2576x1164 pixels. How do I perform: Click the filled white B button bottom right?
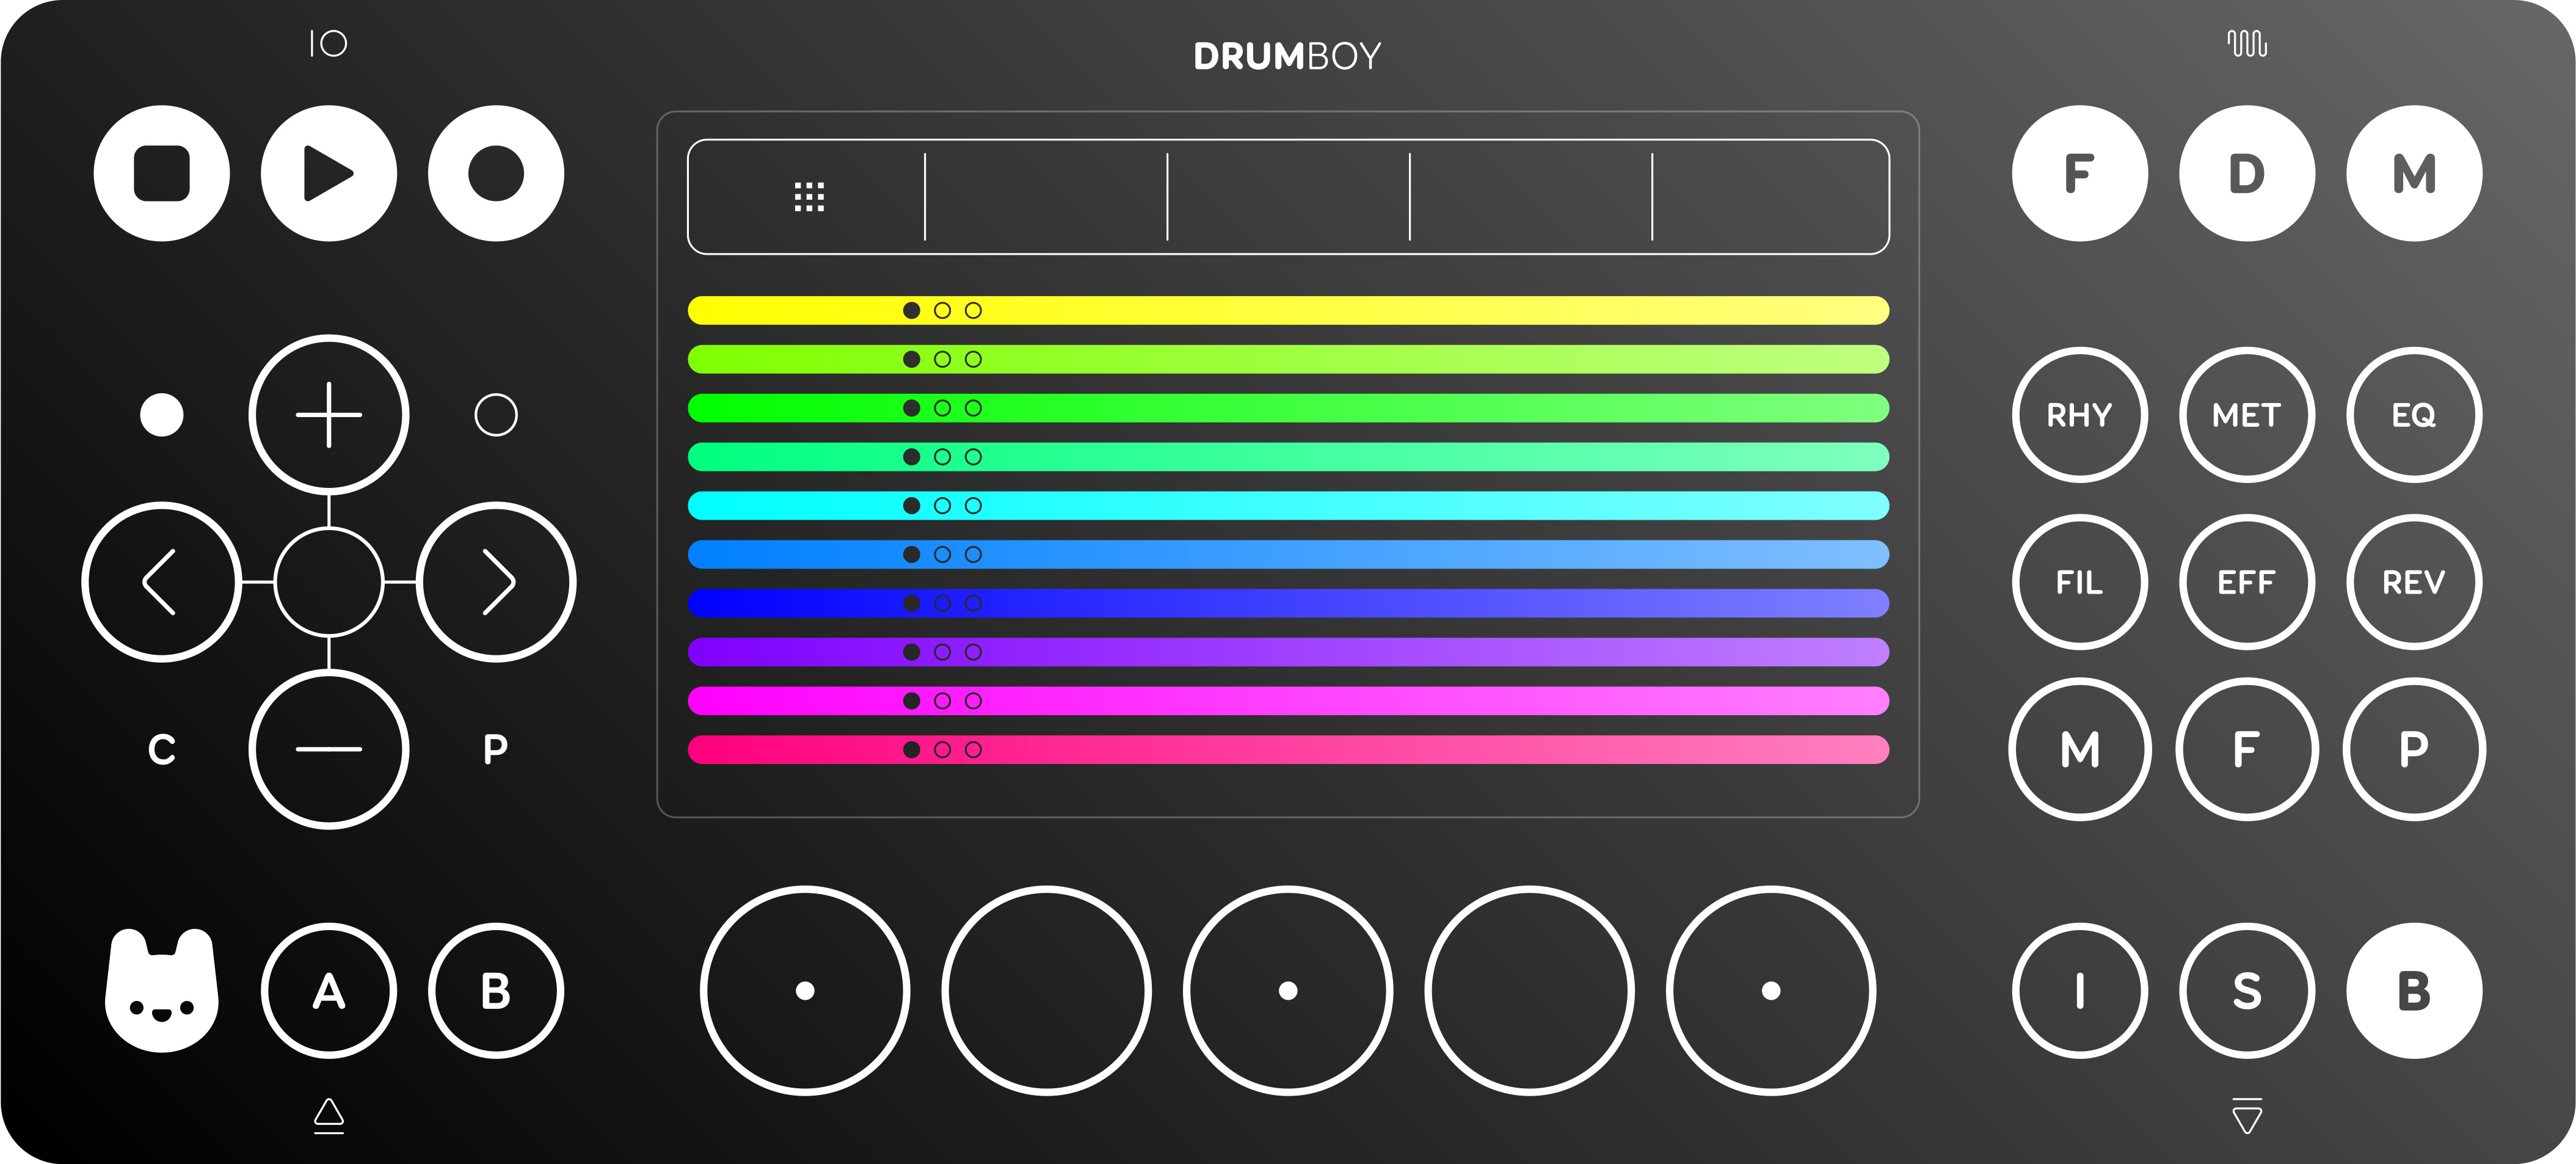click(2414, 991)
